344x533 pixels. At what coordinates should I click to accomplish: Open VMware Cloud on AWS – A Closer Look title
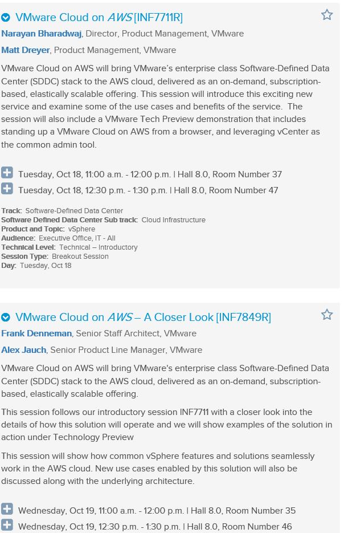[143, 317]
